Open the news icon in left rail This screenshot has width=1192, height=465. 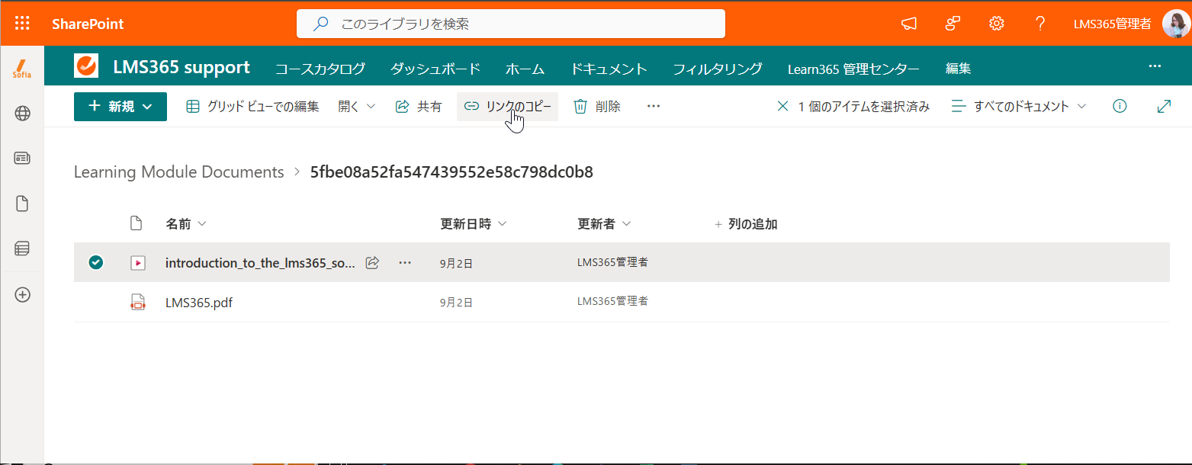22,159
